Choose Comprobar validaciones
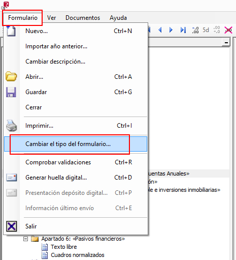Viewport: 236px width, 260px height. point(76,162)
